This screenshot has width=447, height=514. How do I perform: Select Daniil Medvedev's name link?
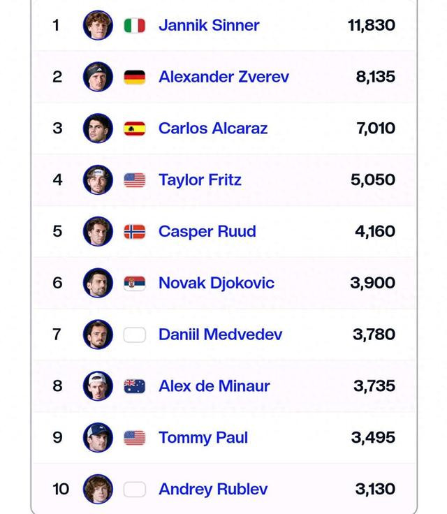(221, 335)
